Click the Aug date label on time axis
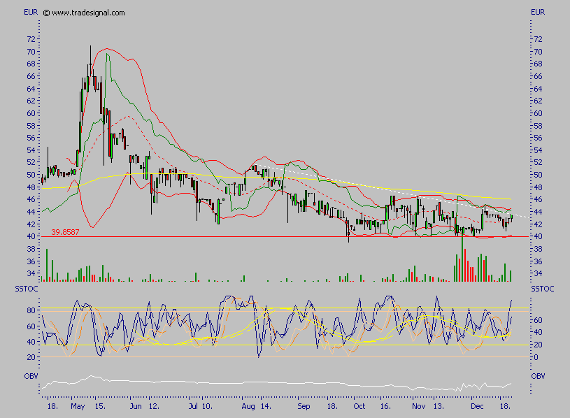This screenshot has height=418, width=570. [248, 406]
